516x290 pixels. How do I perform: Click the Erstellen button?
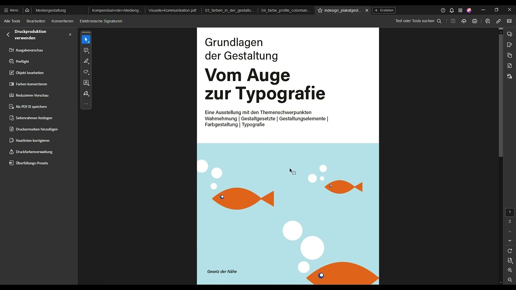[384, 10]
